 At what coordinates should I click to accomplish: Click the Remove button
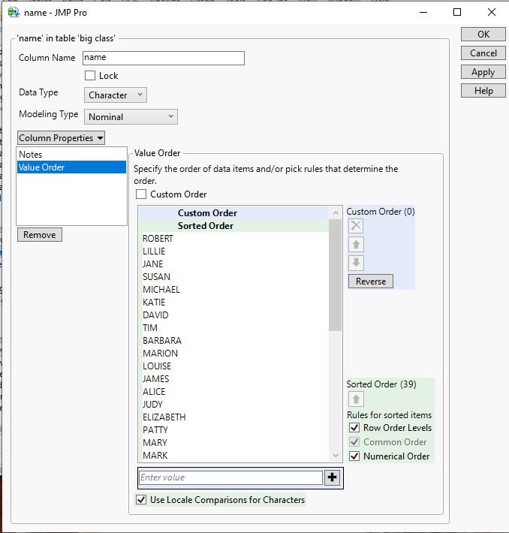[40, 235]
